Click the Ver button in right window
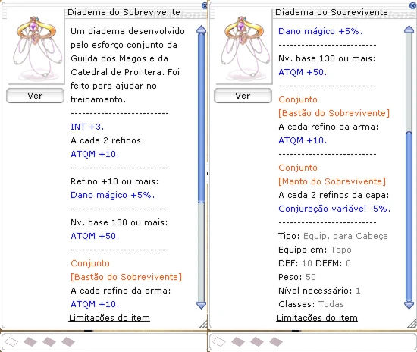 point(243,96)
